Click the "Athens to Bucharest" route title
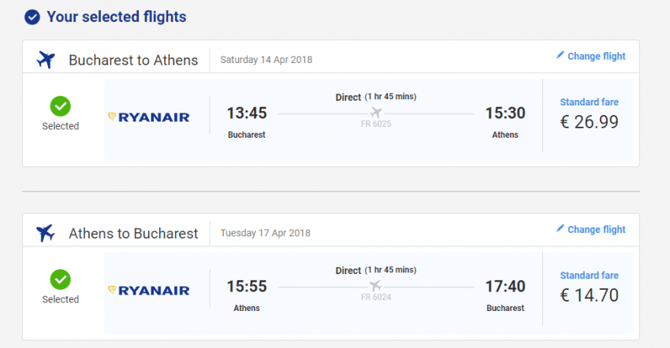Image resolution: width=670 pixels, height=348 pixels. click(x=133, y=233)
